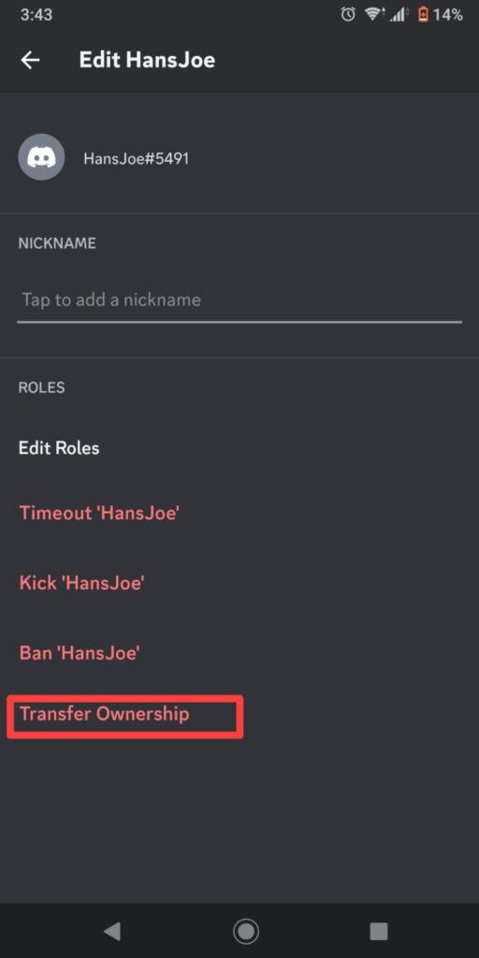The image size is (479, 958).
Task: Tap the 3:43 clock in status bar
Action: pos(36,15)
